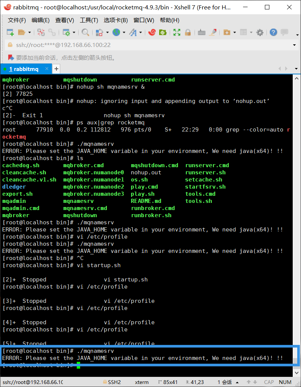Viewport: 301px width, 387px height.
Task: Launch Xmanager via the green icon
Action: pyautogui.click(x=163, y=32)
